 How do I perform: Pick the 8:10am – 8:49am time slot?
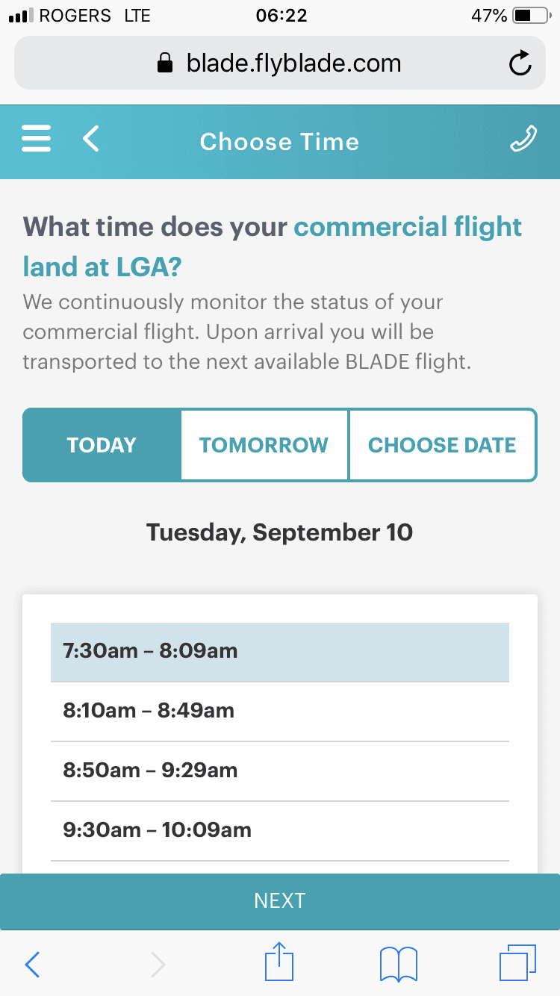tap(280, 711)
